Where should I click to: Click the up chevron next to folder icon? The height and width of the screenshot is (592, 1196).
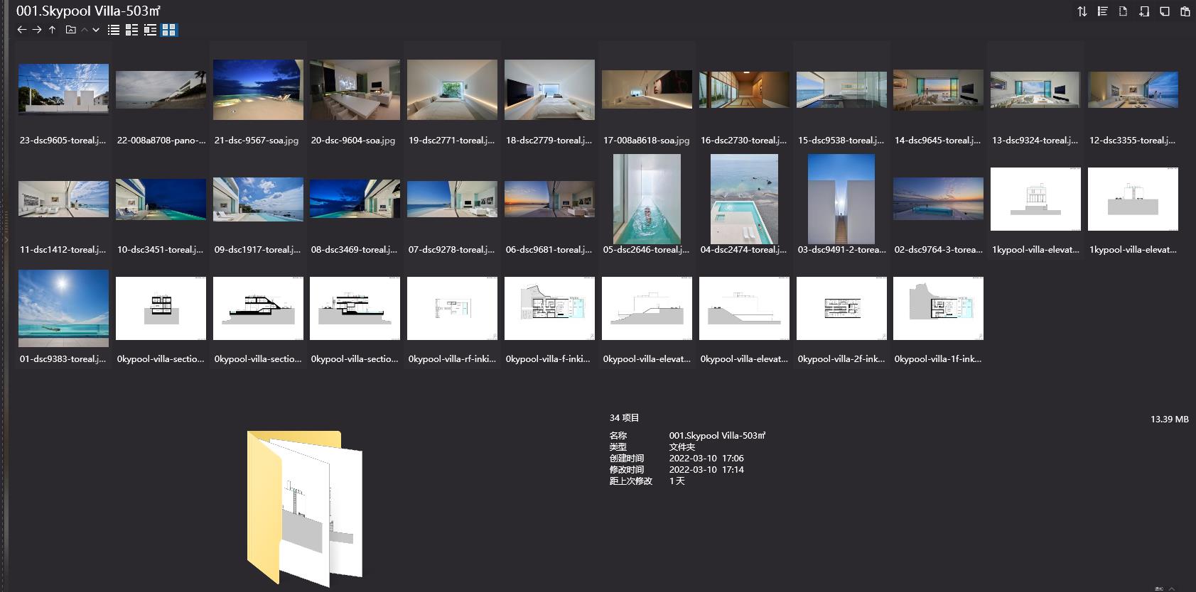(x=85, y=30)
